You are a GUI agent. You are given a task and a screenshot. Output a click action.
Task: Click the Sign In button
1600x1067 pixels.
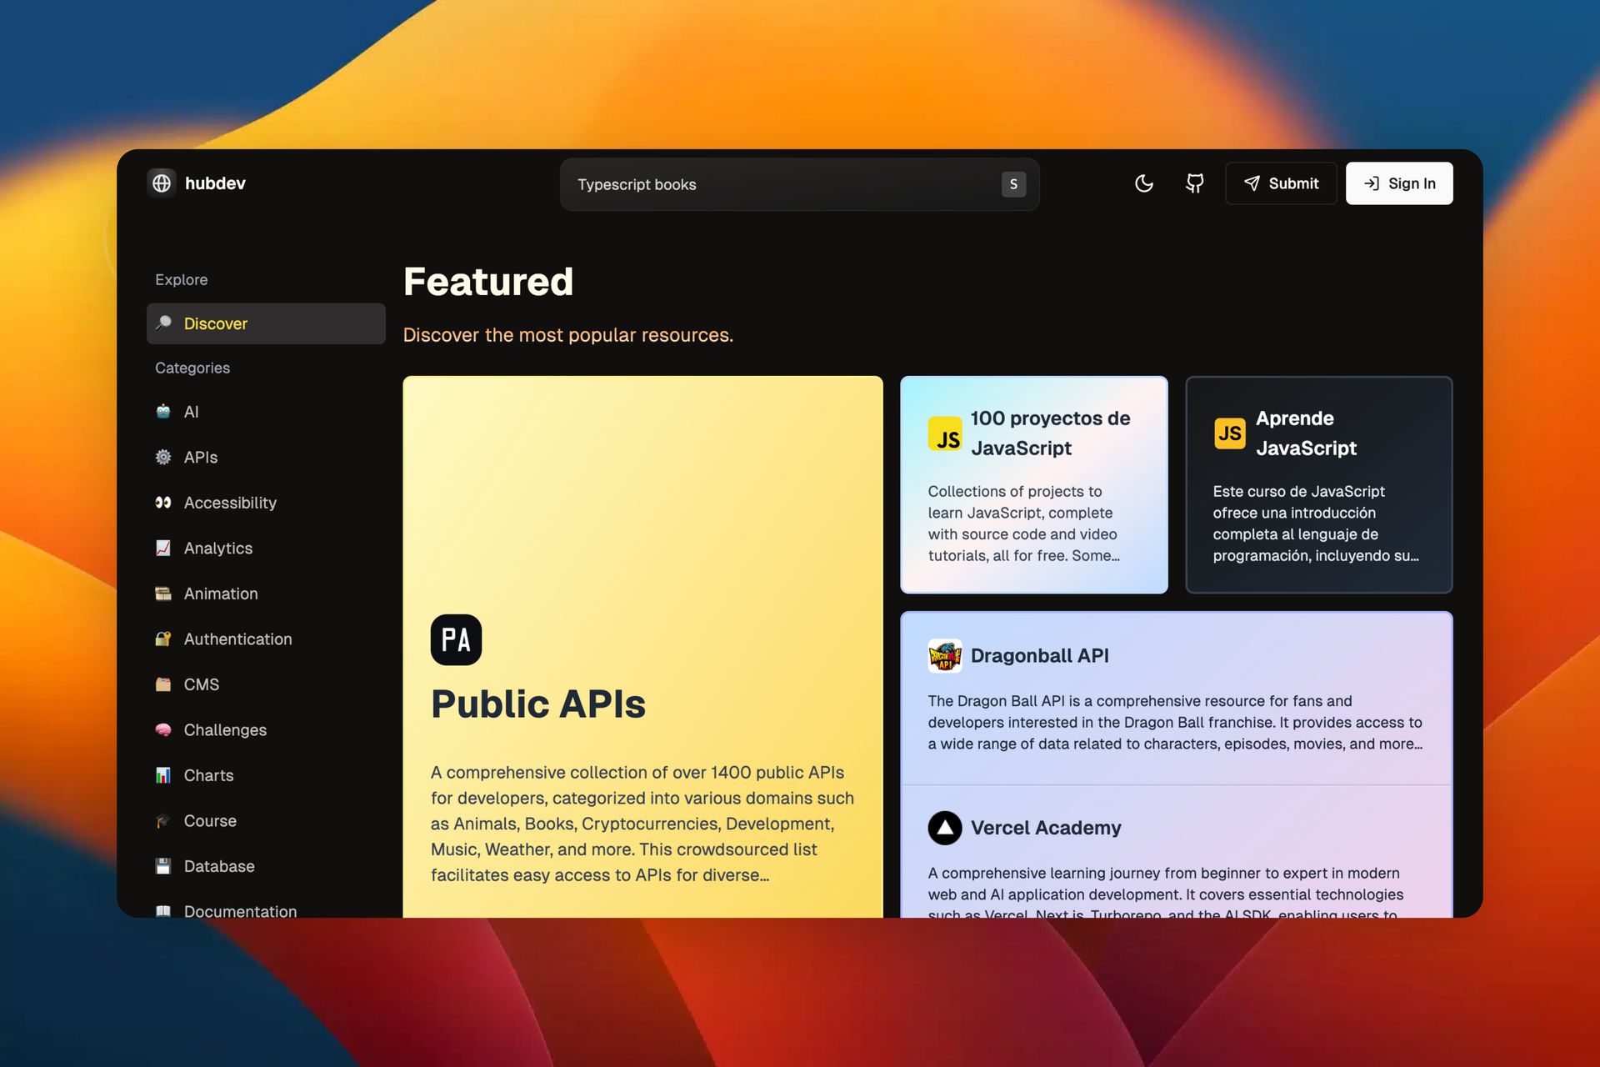click(1398, 183)
